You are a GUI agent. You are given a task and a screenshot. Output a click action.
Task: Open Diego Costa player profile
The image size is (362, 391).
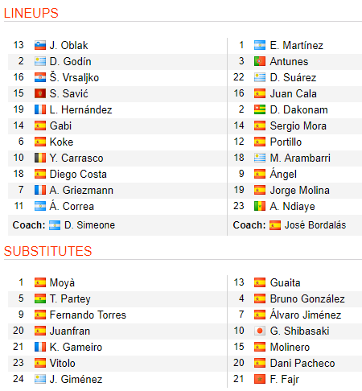tap(78, 174)
